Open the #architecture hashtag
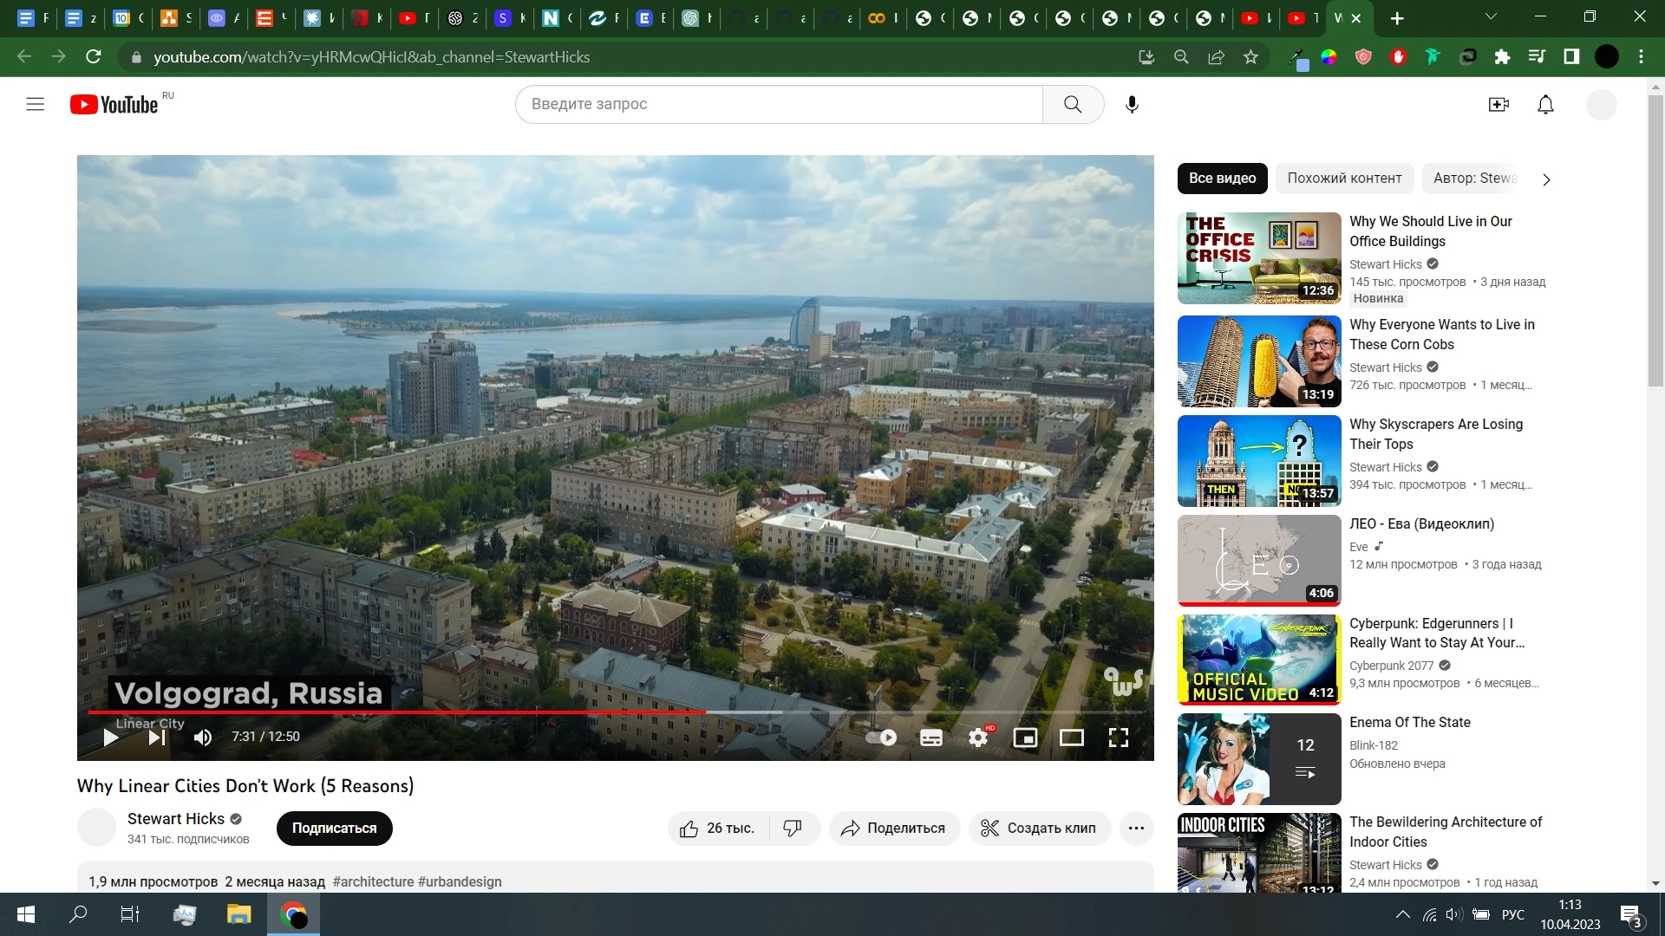Screen dimensions: 1665x936 click(373, 881)
